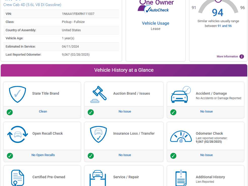Click the Odometer Check gauge icon

pyautogui.click(x=181, y=137)
